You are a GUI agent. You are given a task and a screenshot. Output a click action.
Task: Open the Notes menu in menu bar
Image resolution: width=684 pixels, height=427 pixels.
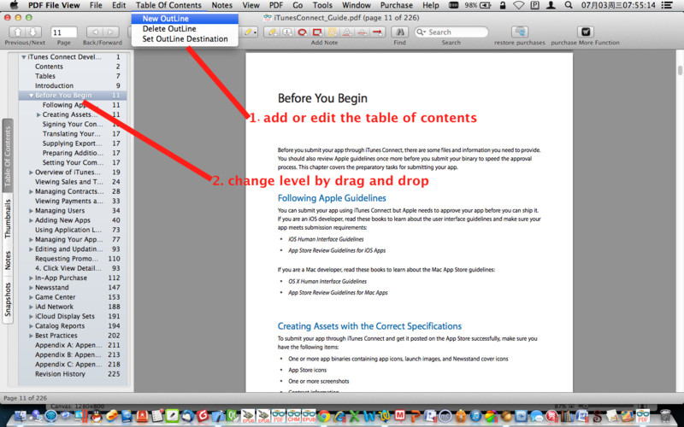222,5
